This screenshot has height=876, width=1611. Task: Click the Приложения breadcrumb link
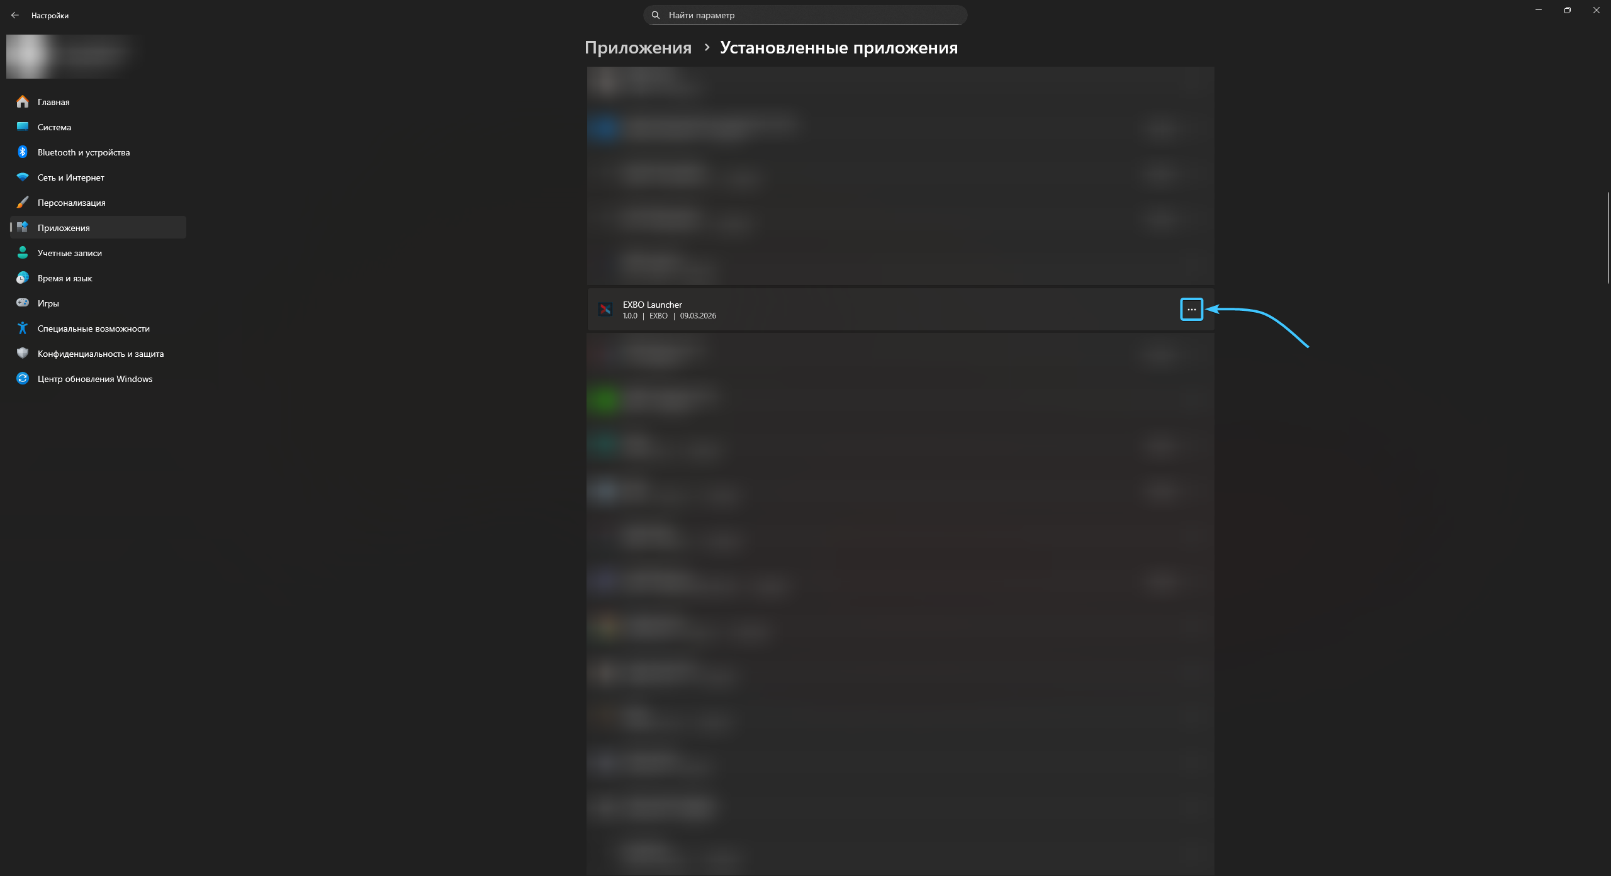tap(637, 48)
